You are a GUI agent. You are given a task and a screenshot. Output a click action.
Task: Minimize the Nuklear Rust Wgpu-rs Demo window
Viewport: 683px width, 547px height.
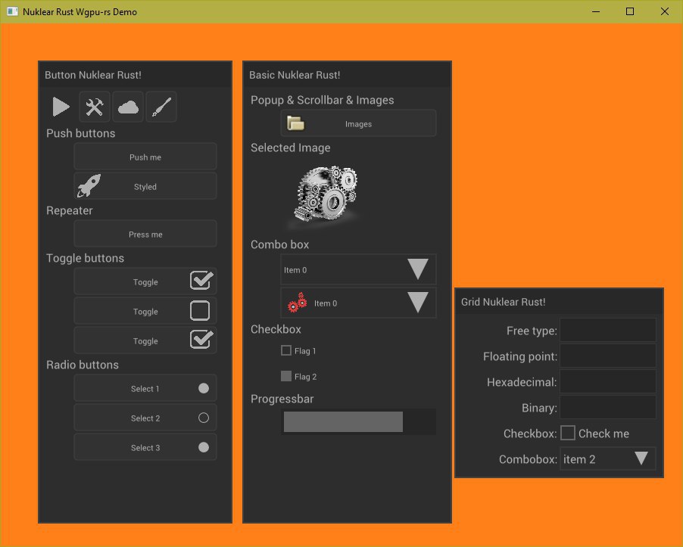[x=596, y=12]
